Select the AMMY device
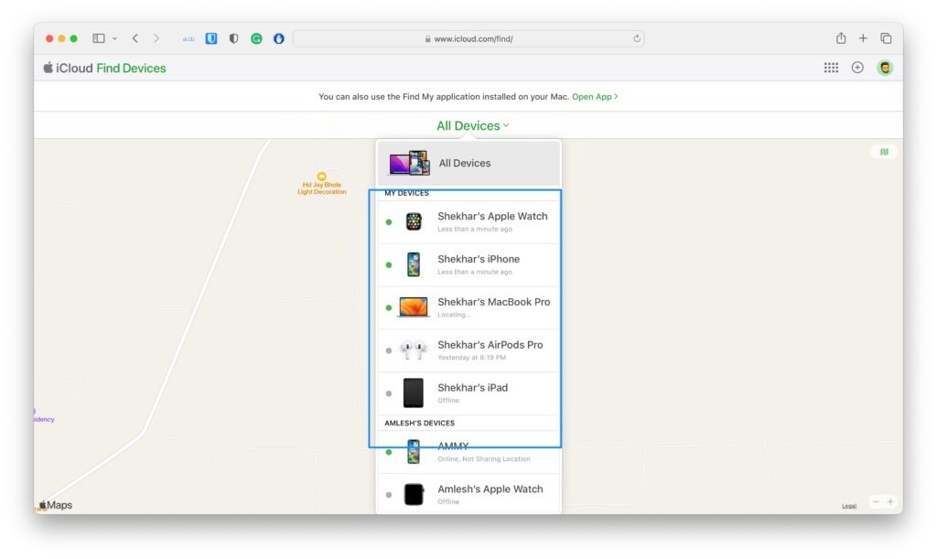Viewport: 937px width, 559px height. click(468, 452)
